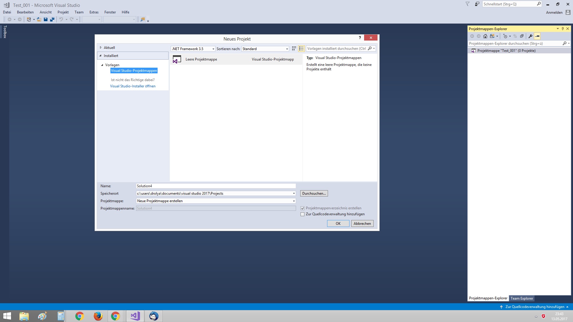573x322 pixels.
Task: Click help question mark in Neues Projekt
Action: click(360, 38)
